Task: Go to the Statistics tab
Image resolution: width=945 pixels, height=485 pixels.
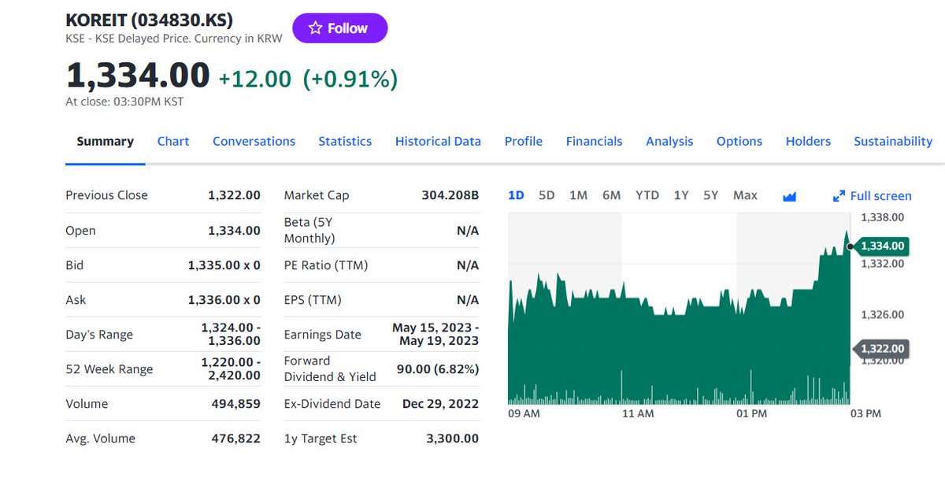Action: [x=345, y=142]
